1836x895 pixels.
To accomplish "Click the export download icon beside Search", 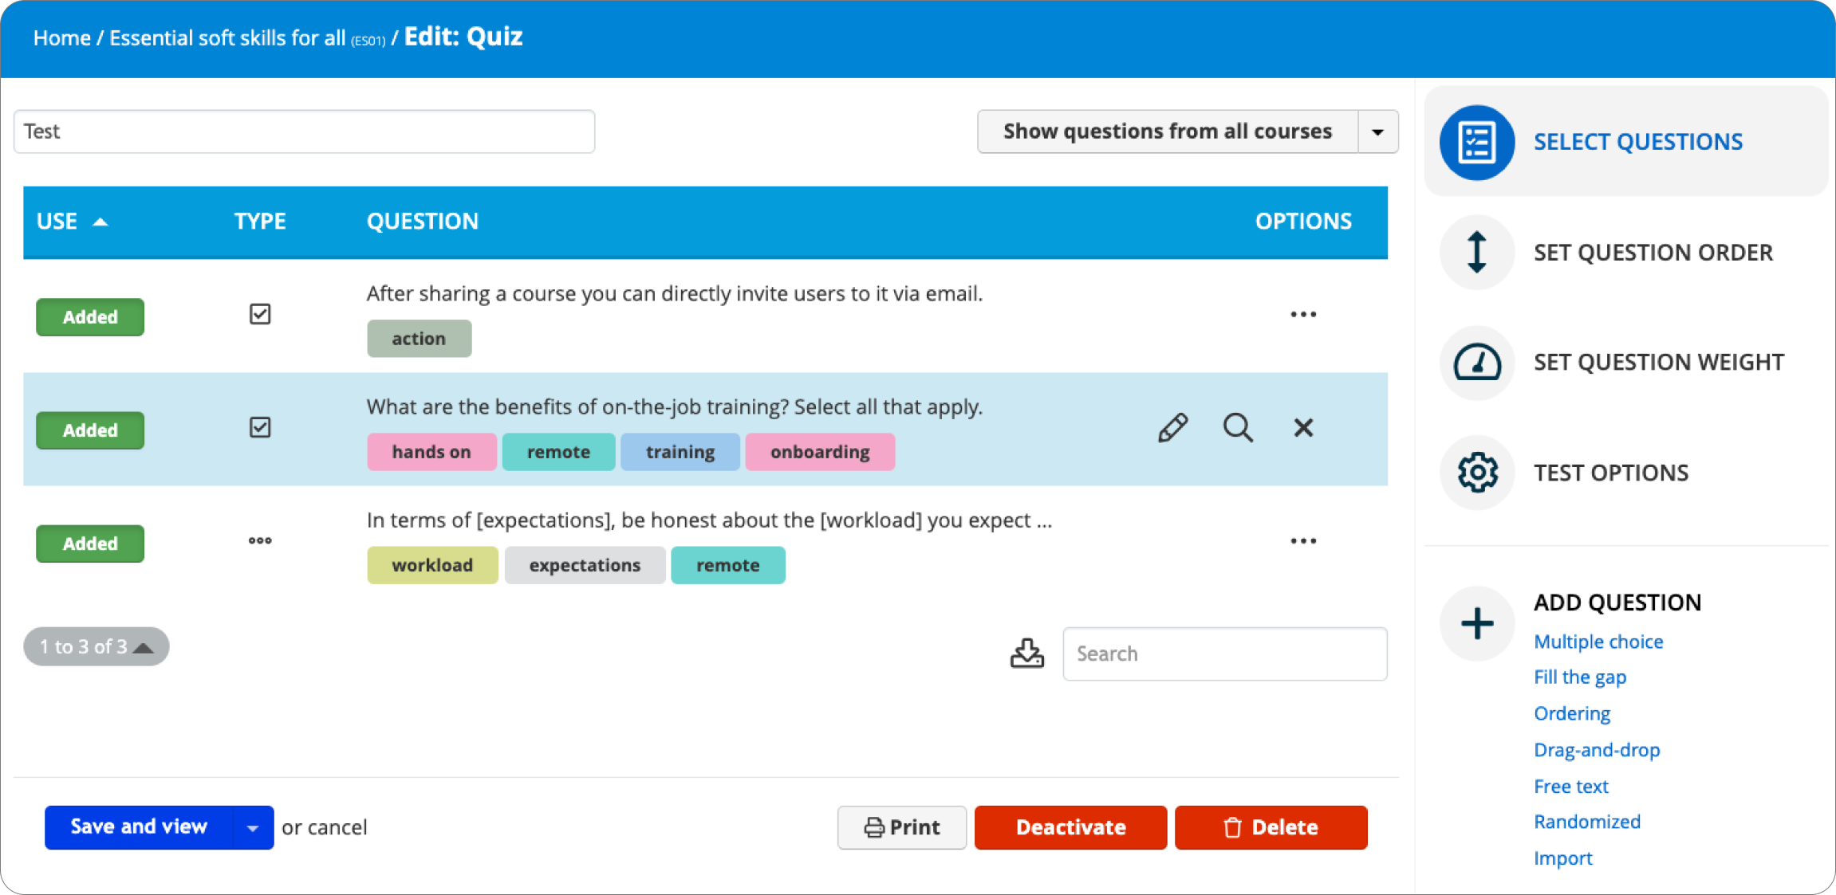I will pyautogui.click(x=1026, y=653).
